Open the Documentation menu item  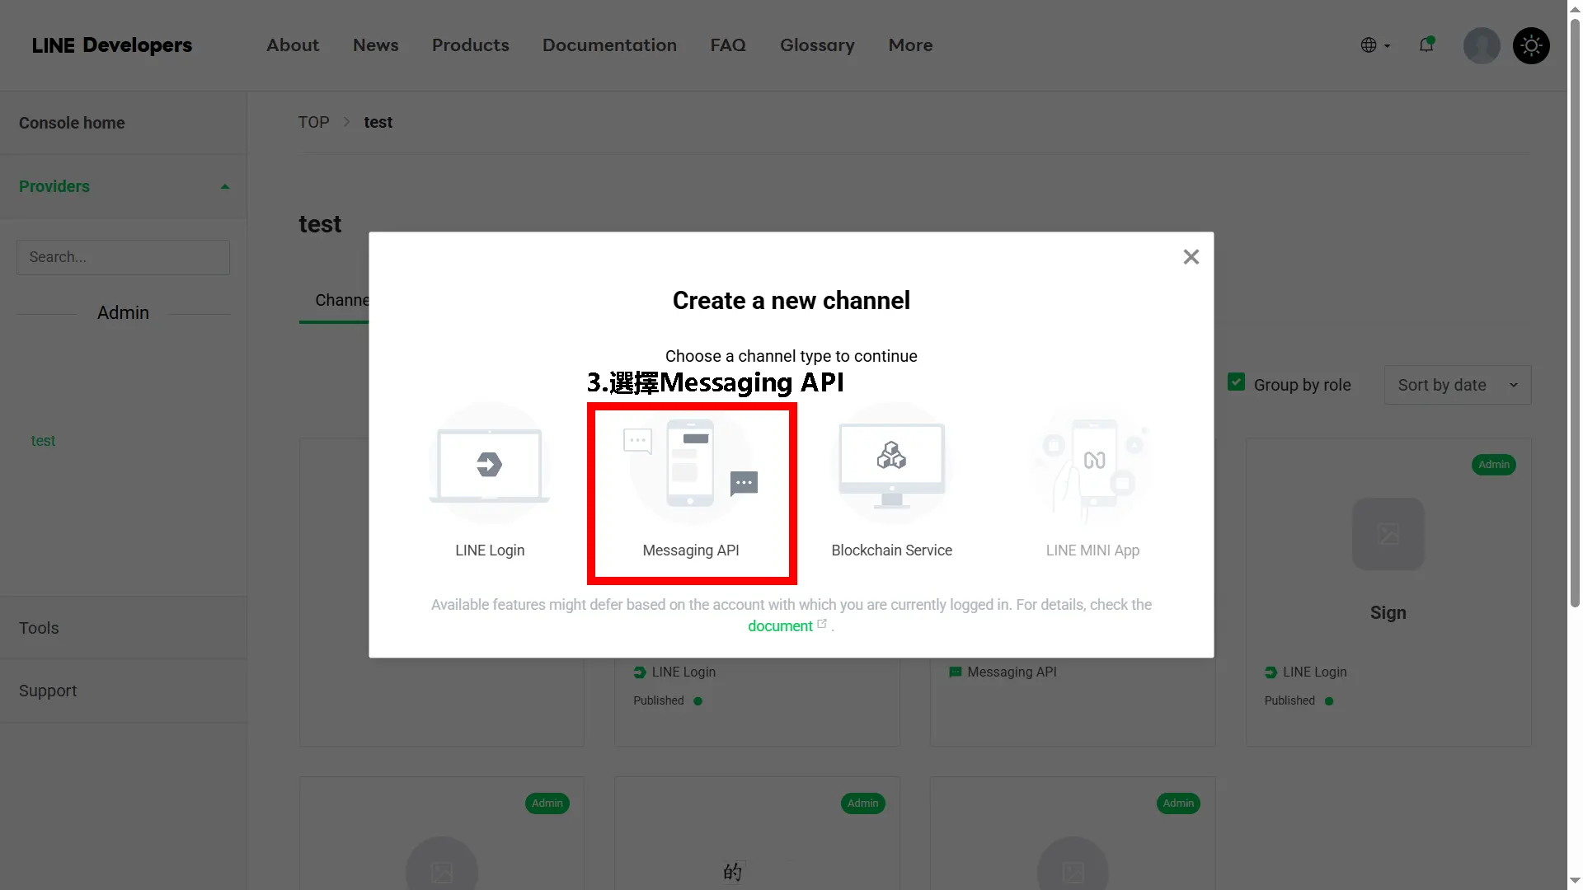(x=609, y=45)
